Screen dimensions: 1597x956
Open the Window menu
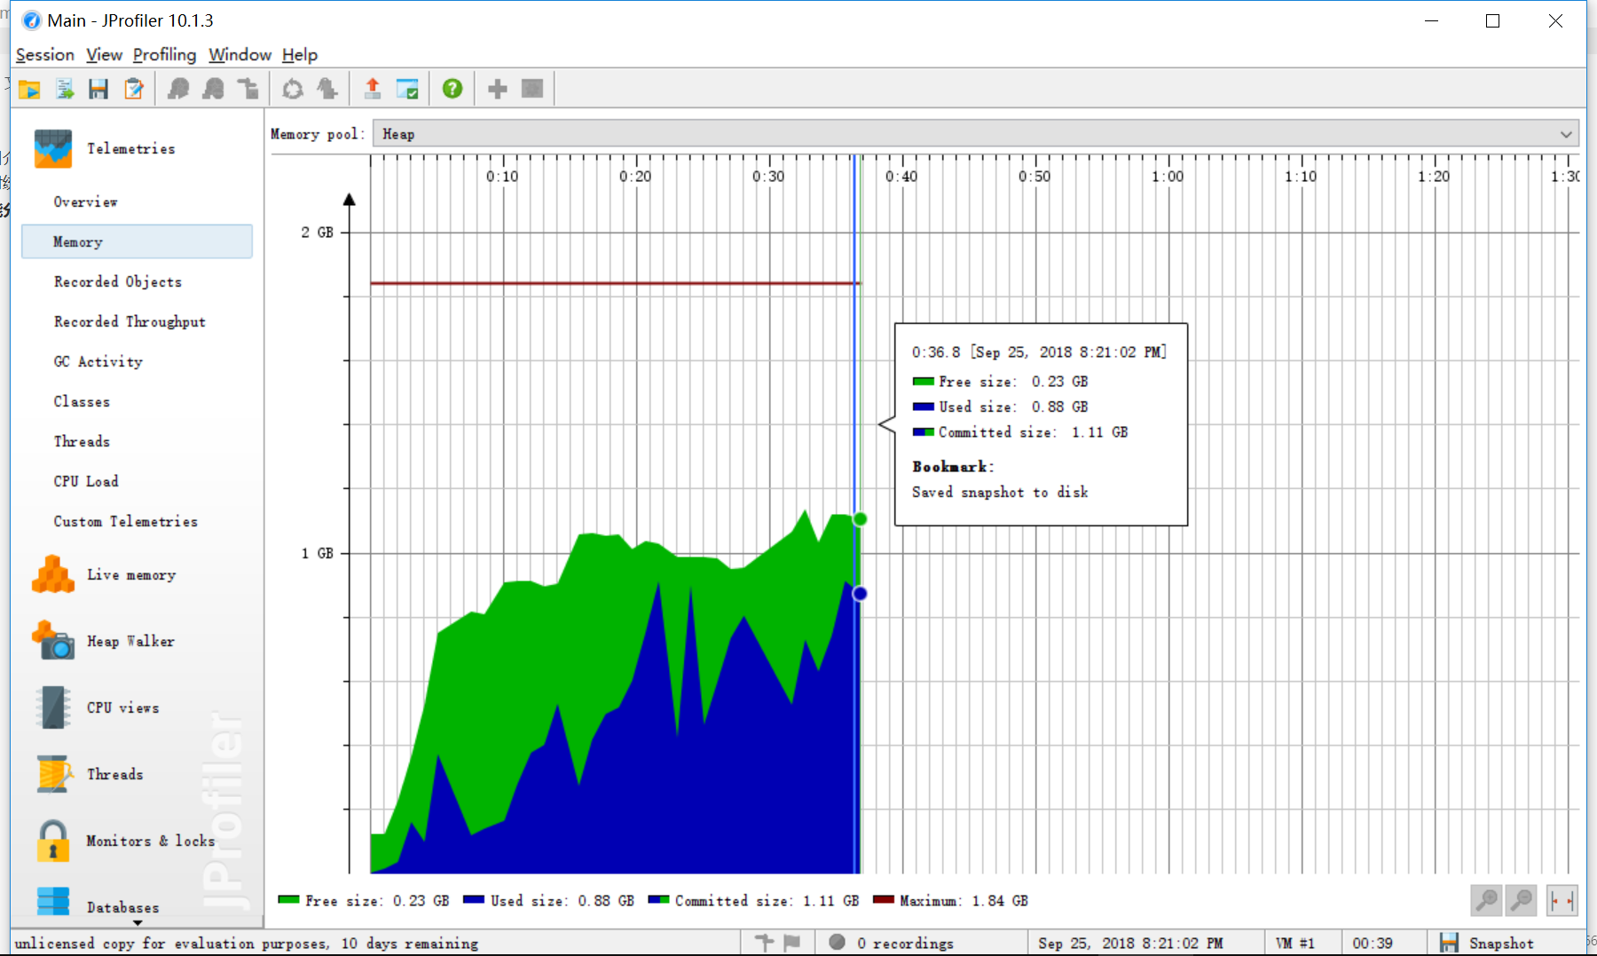coord(240,55)
